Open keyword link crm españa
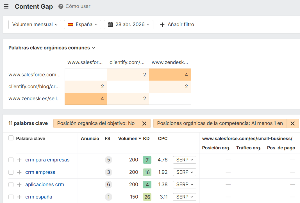Screen dimensions: 300x203 tap(39, 197)
